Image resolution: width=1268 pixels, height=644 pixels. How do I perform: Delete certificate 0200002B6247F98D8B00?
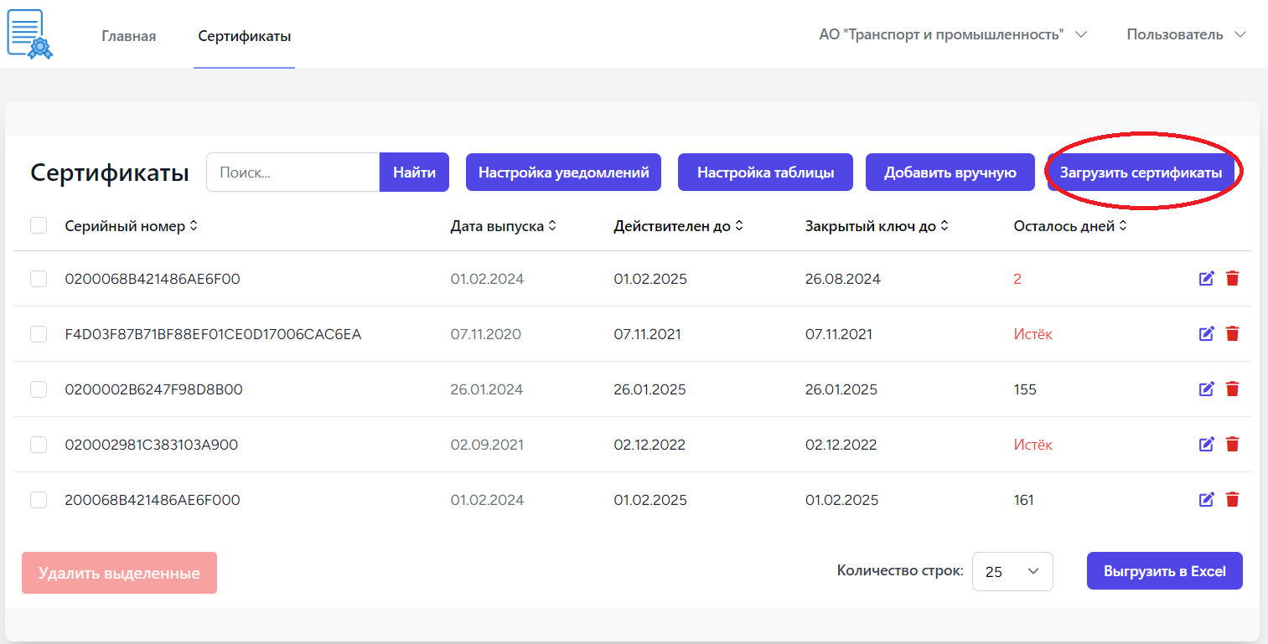(x=1232, y=389)
